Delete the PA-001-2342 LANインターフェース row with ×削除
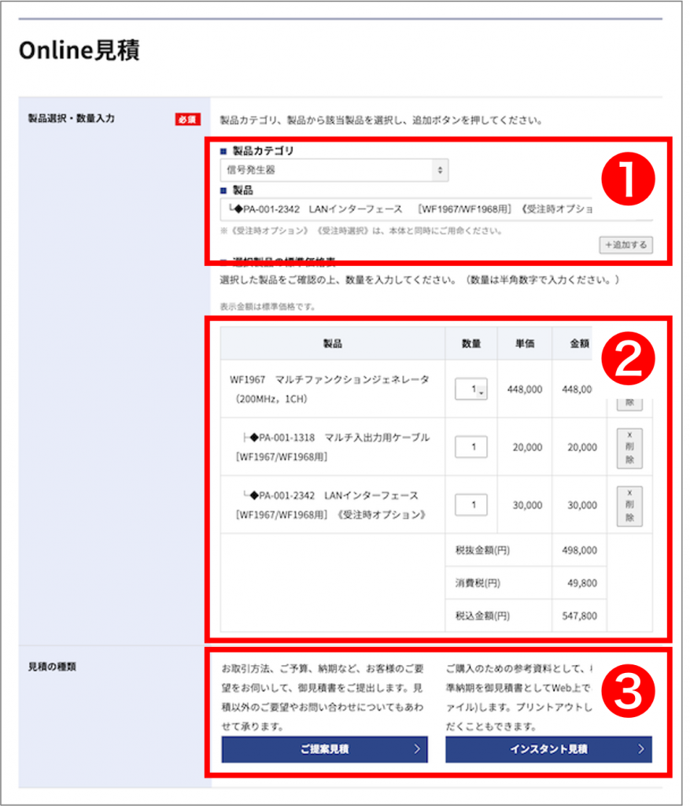 [x=629, y=505]
